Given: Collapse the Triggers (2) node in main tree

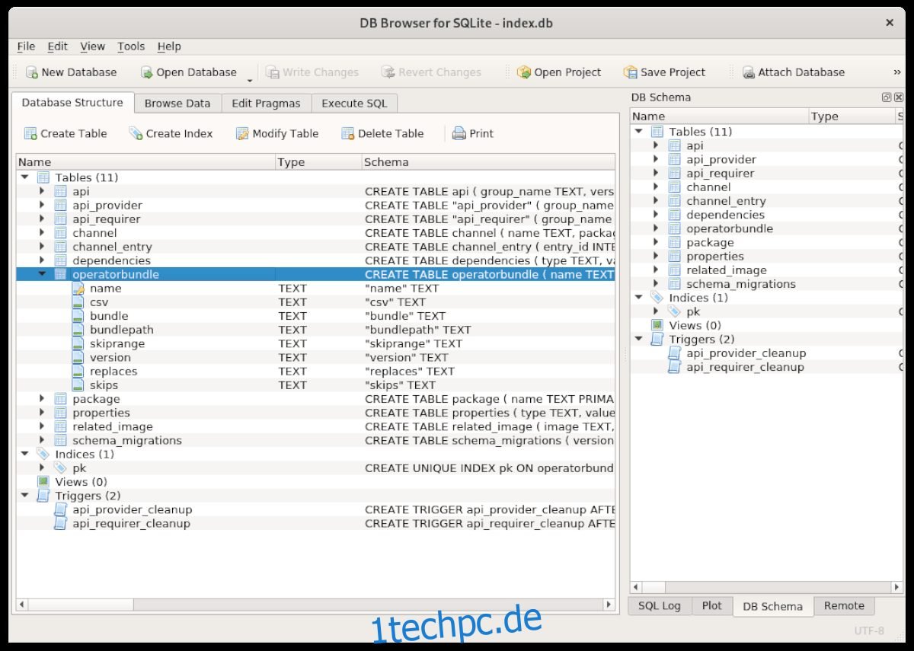Looking at the screenshot, I should pos(24,496).
